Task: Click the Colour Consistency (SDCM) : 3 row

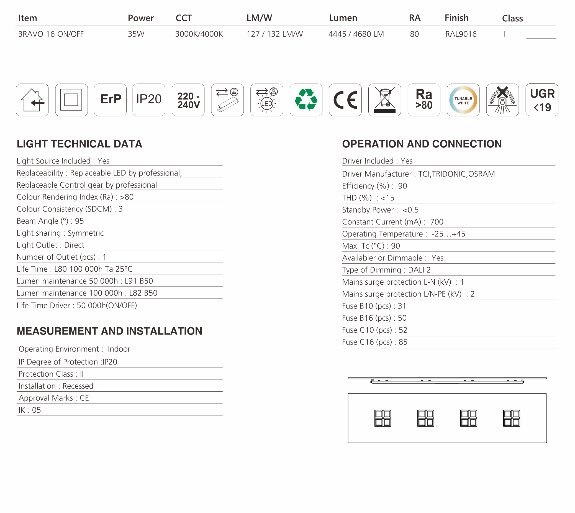Action: click(119, 209)
